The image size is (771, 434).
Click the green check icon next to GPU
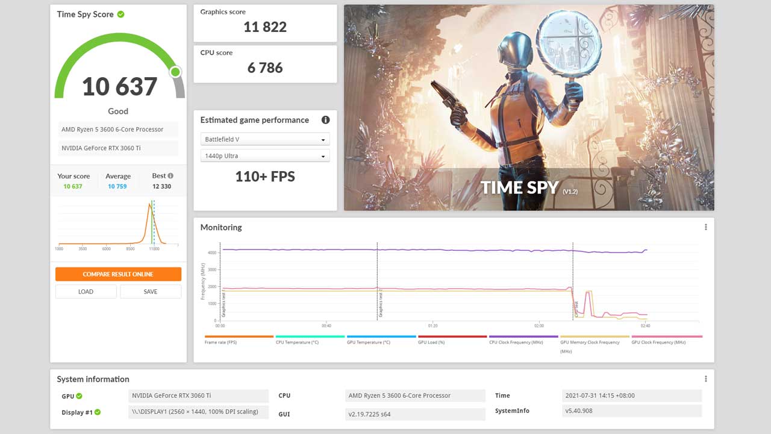coord(79,396)
